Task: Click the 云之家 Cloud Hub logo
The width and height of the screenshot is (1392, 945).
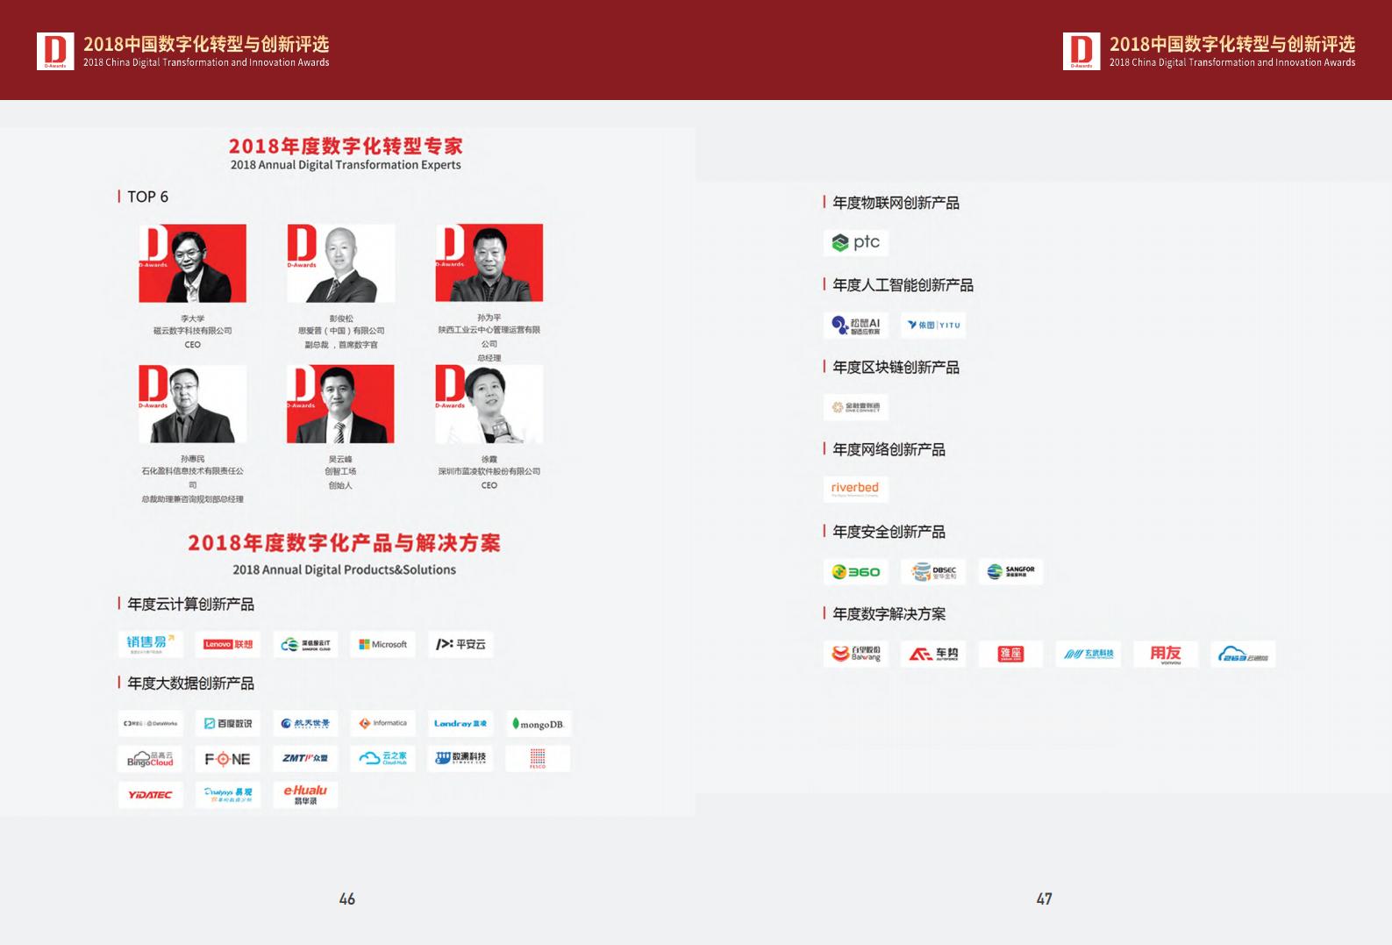Action: tap(382, 759)
